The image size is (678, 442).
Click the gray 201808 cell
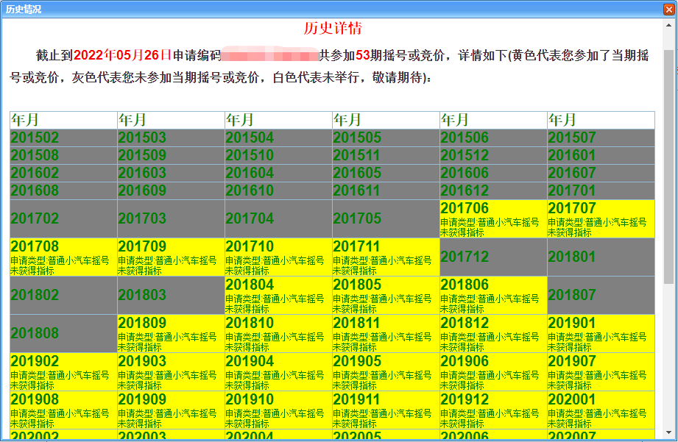pyautogui.click(x=63, y=333)
